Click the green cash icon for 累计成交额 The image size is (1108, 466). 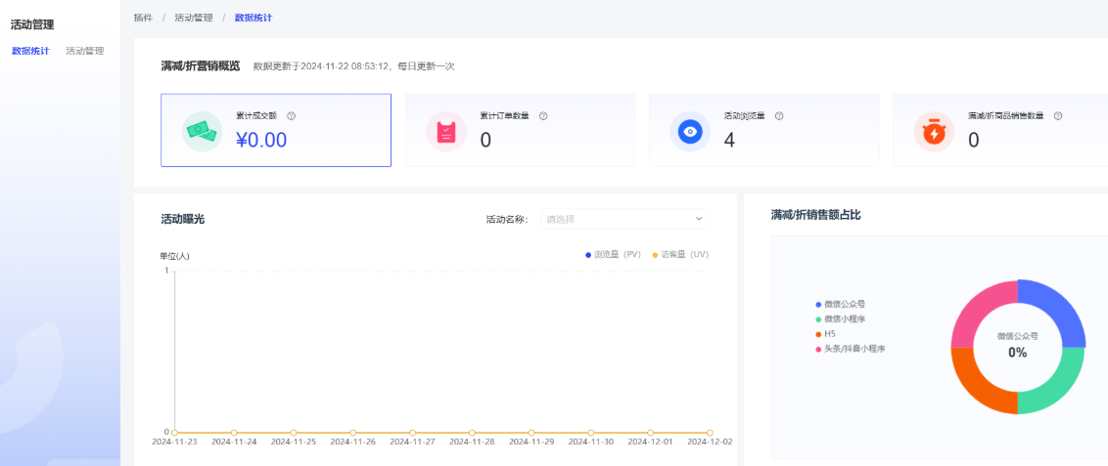click(x=203, y=131)
